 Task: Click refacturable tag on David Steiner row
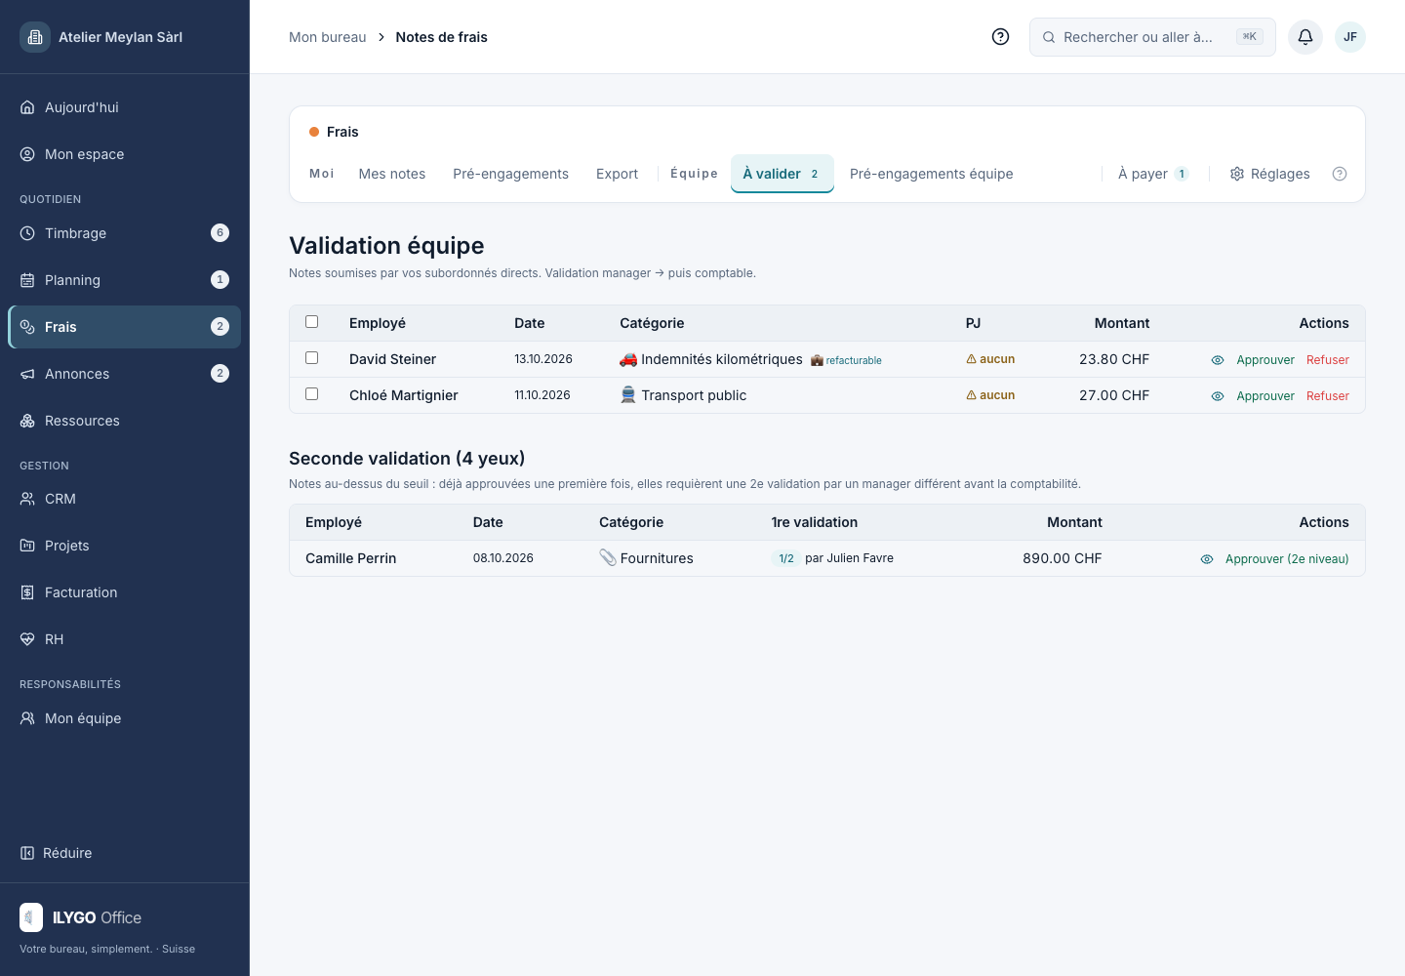(846, 360)
